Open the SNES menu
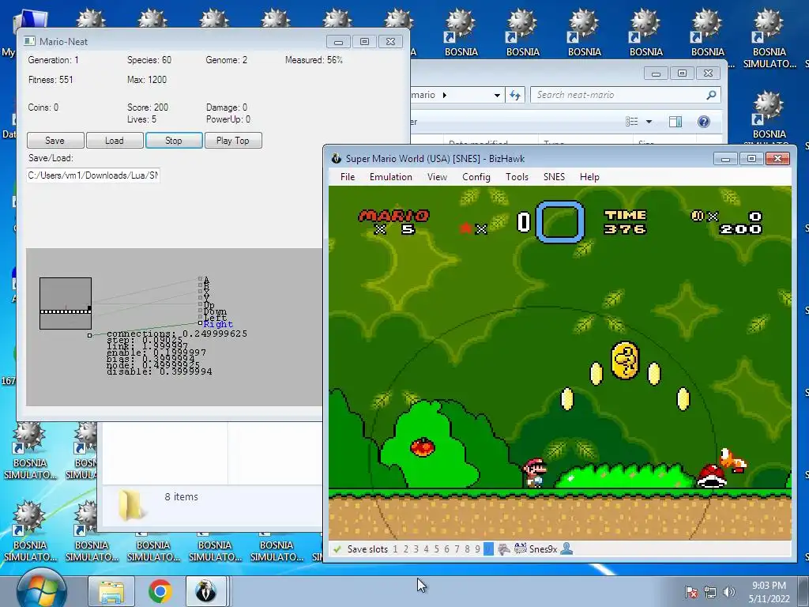809x607 pixels. [554, 177]
